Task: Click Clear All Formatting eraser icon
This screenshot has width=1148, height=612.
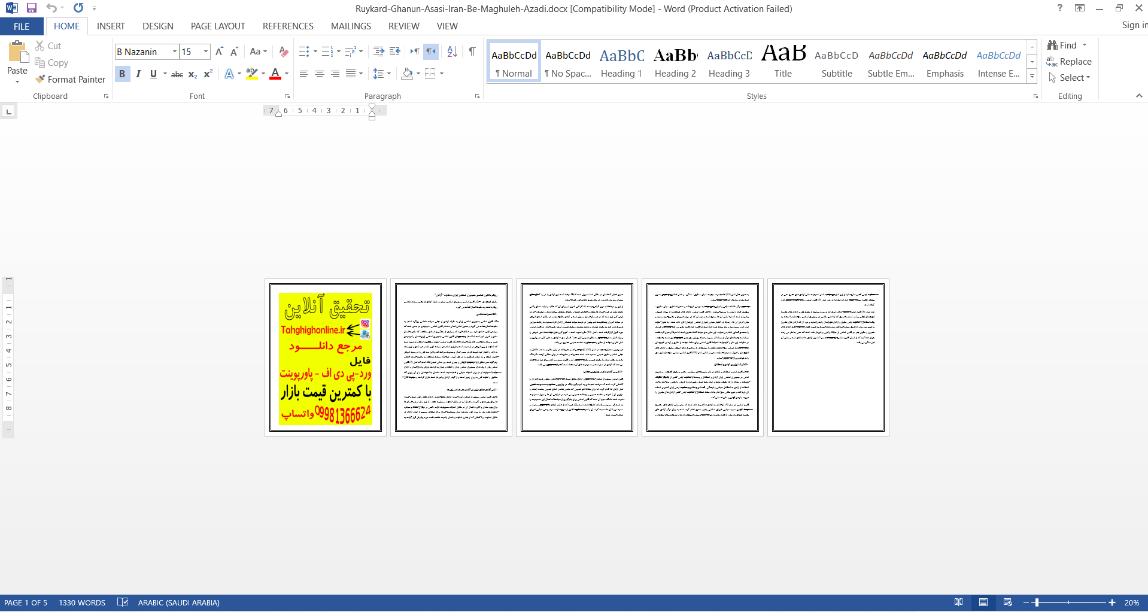Action: [284, 51]
